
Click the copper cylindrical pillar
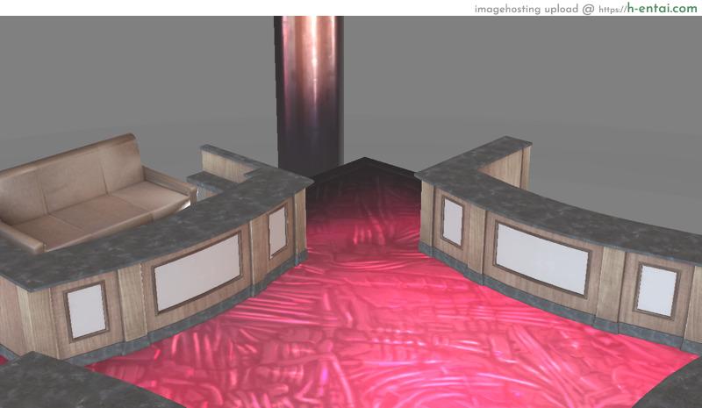tap(308, 88)
